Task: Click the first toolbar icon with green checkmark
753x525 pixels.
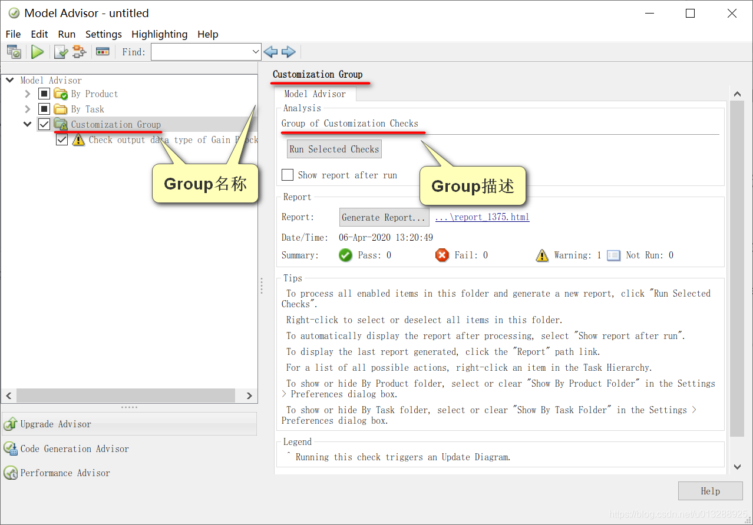Action: coord(14,52)
